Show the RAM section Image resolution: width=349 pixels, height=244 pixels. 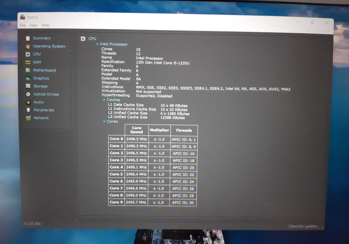pos(37,62)
